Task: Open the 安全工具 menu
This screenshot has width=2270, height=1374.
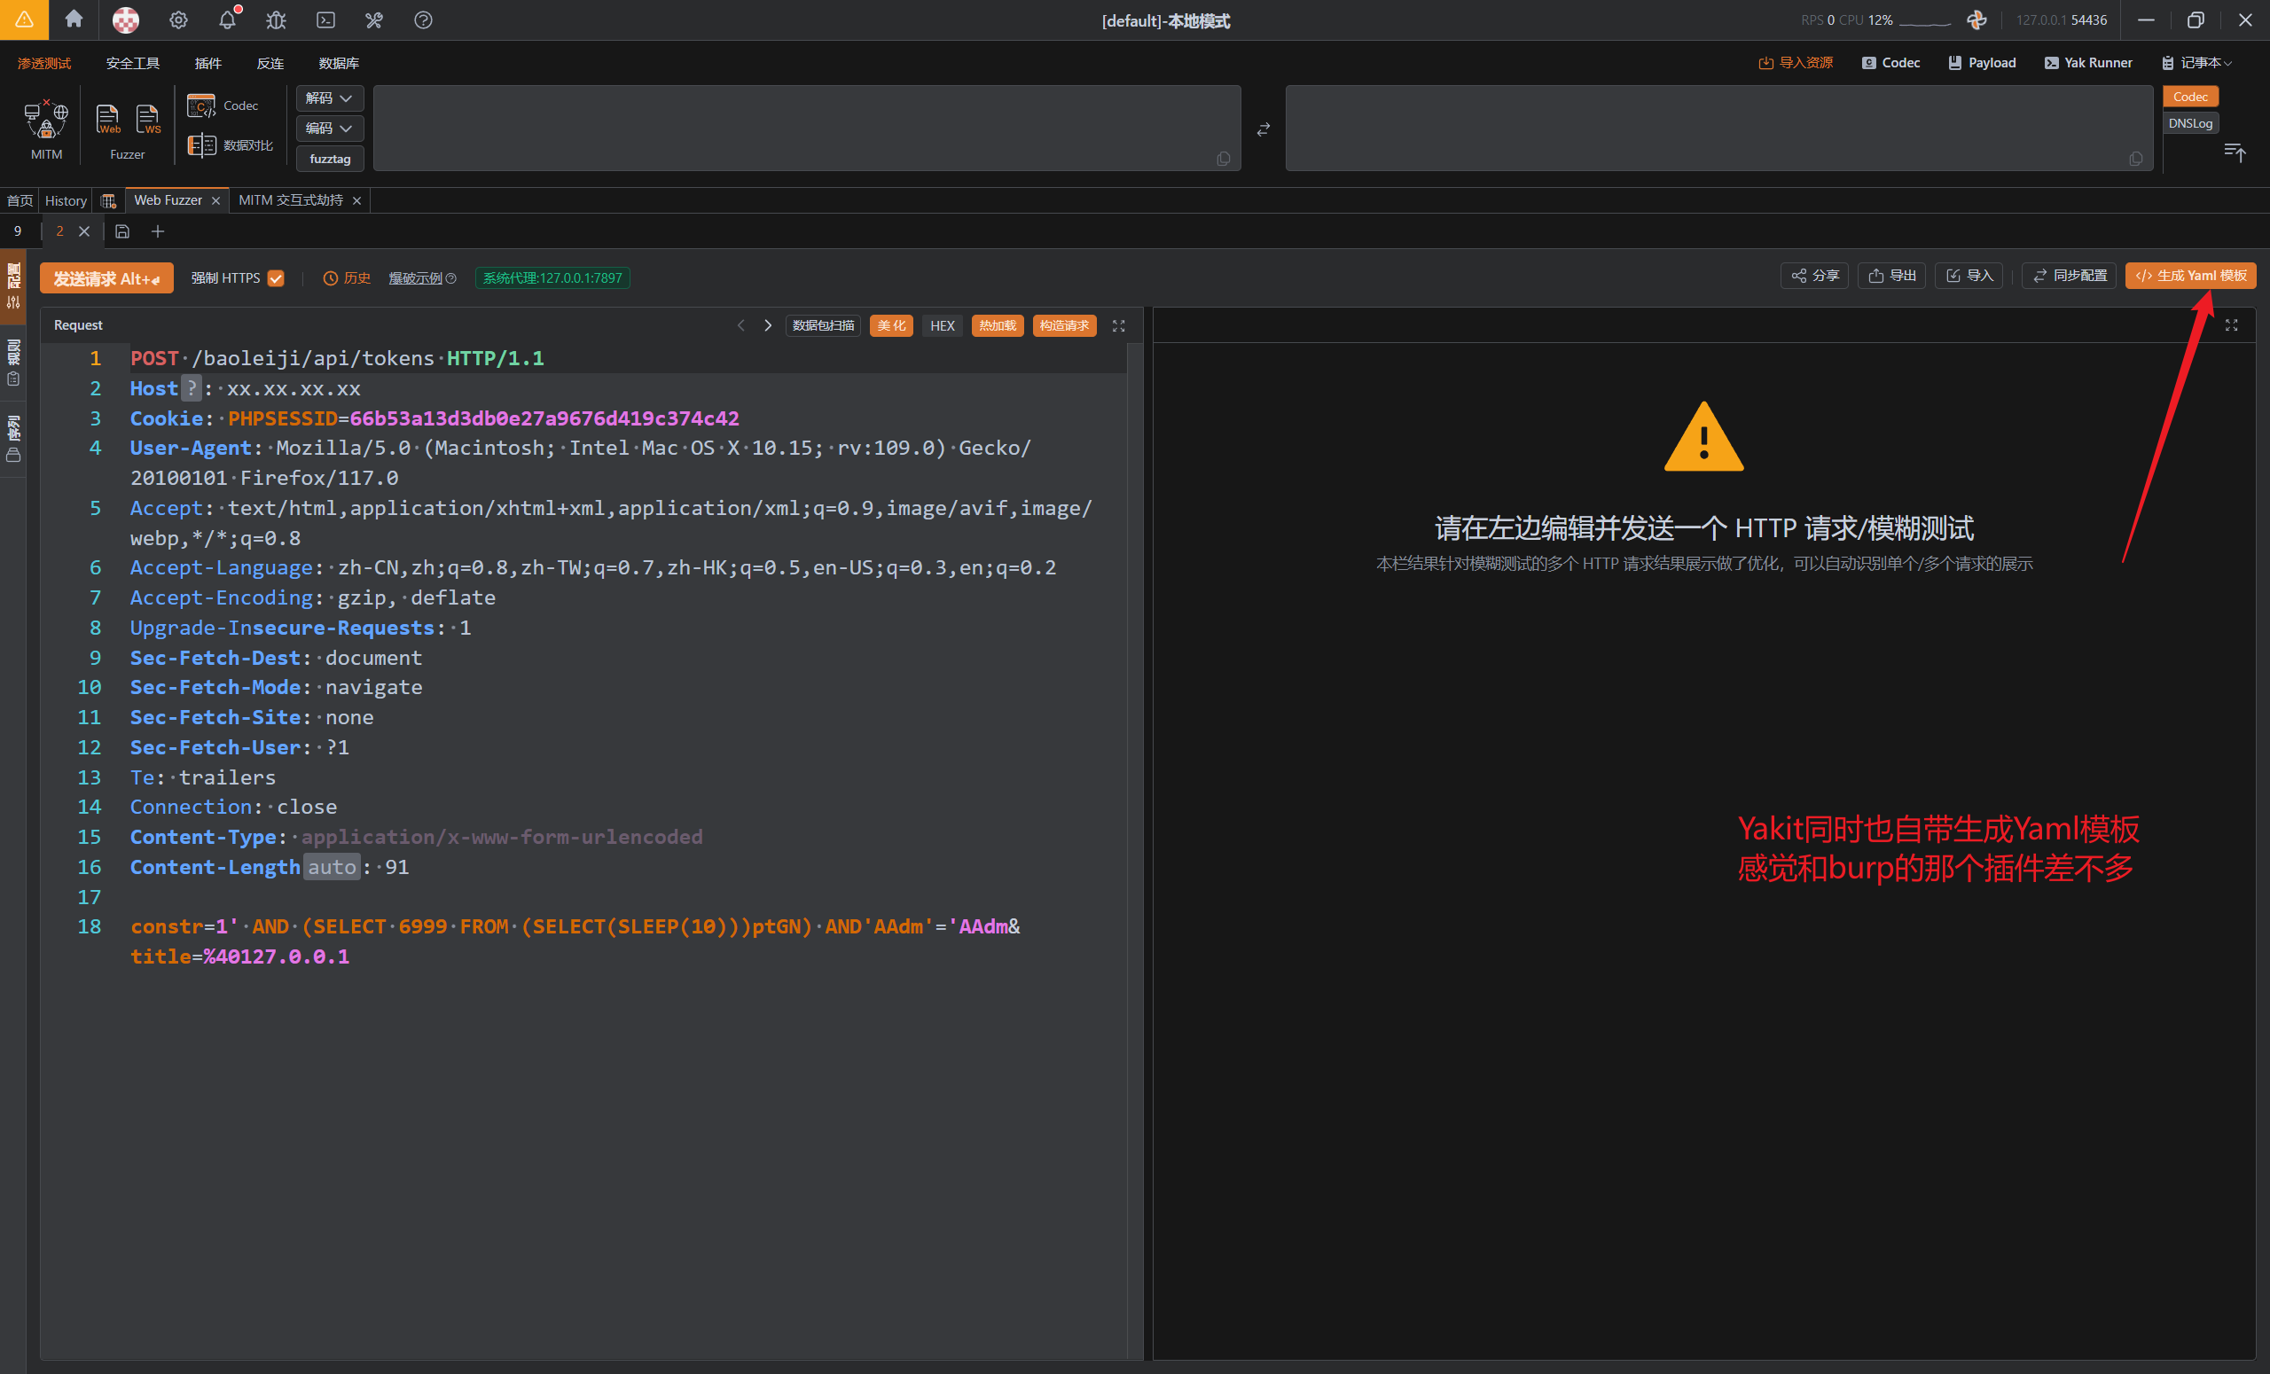Action: pos(133,64)
